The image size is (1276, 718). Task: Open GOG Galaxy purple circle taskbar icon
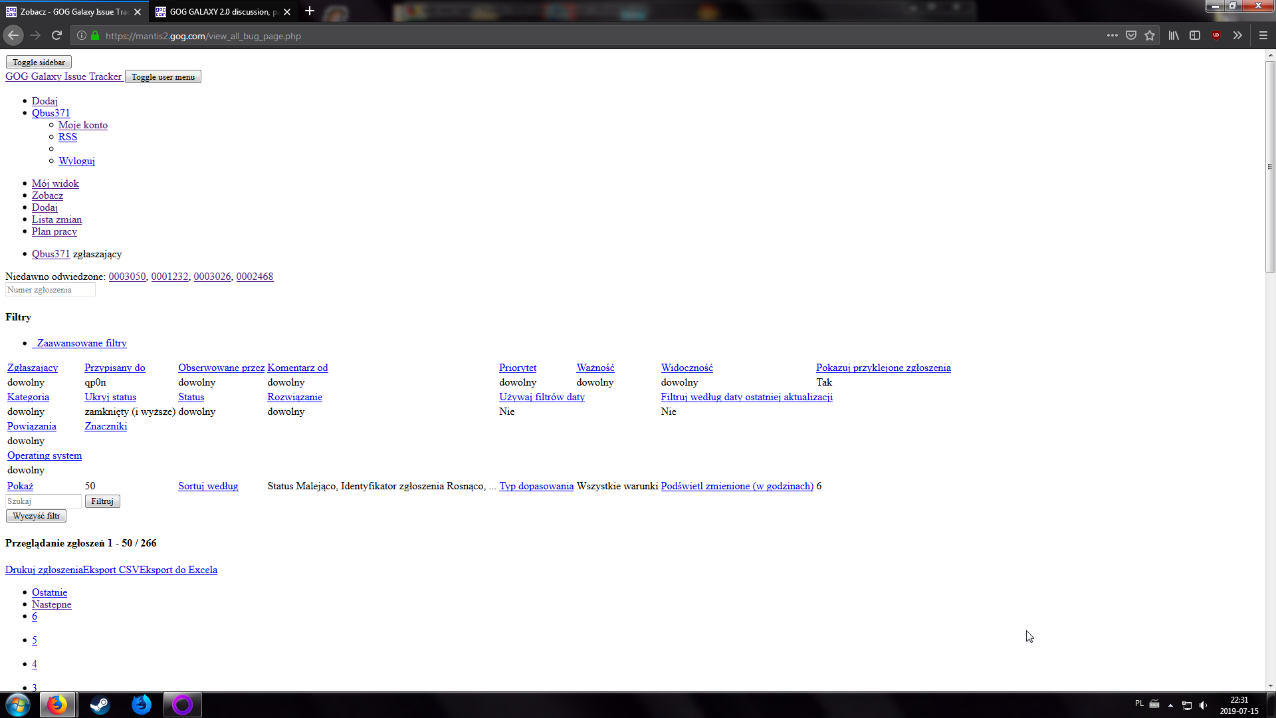click(x=182, y=705)
